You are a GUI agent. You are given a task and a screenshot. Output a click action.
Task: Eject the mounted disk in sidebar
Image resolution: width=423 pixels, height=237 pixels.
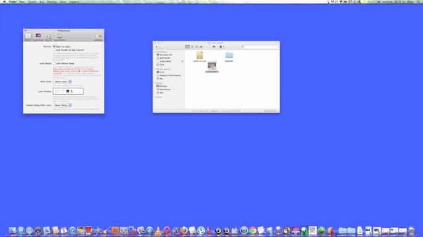182,61
